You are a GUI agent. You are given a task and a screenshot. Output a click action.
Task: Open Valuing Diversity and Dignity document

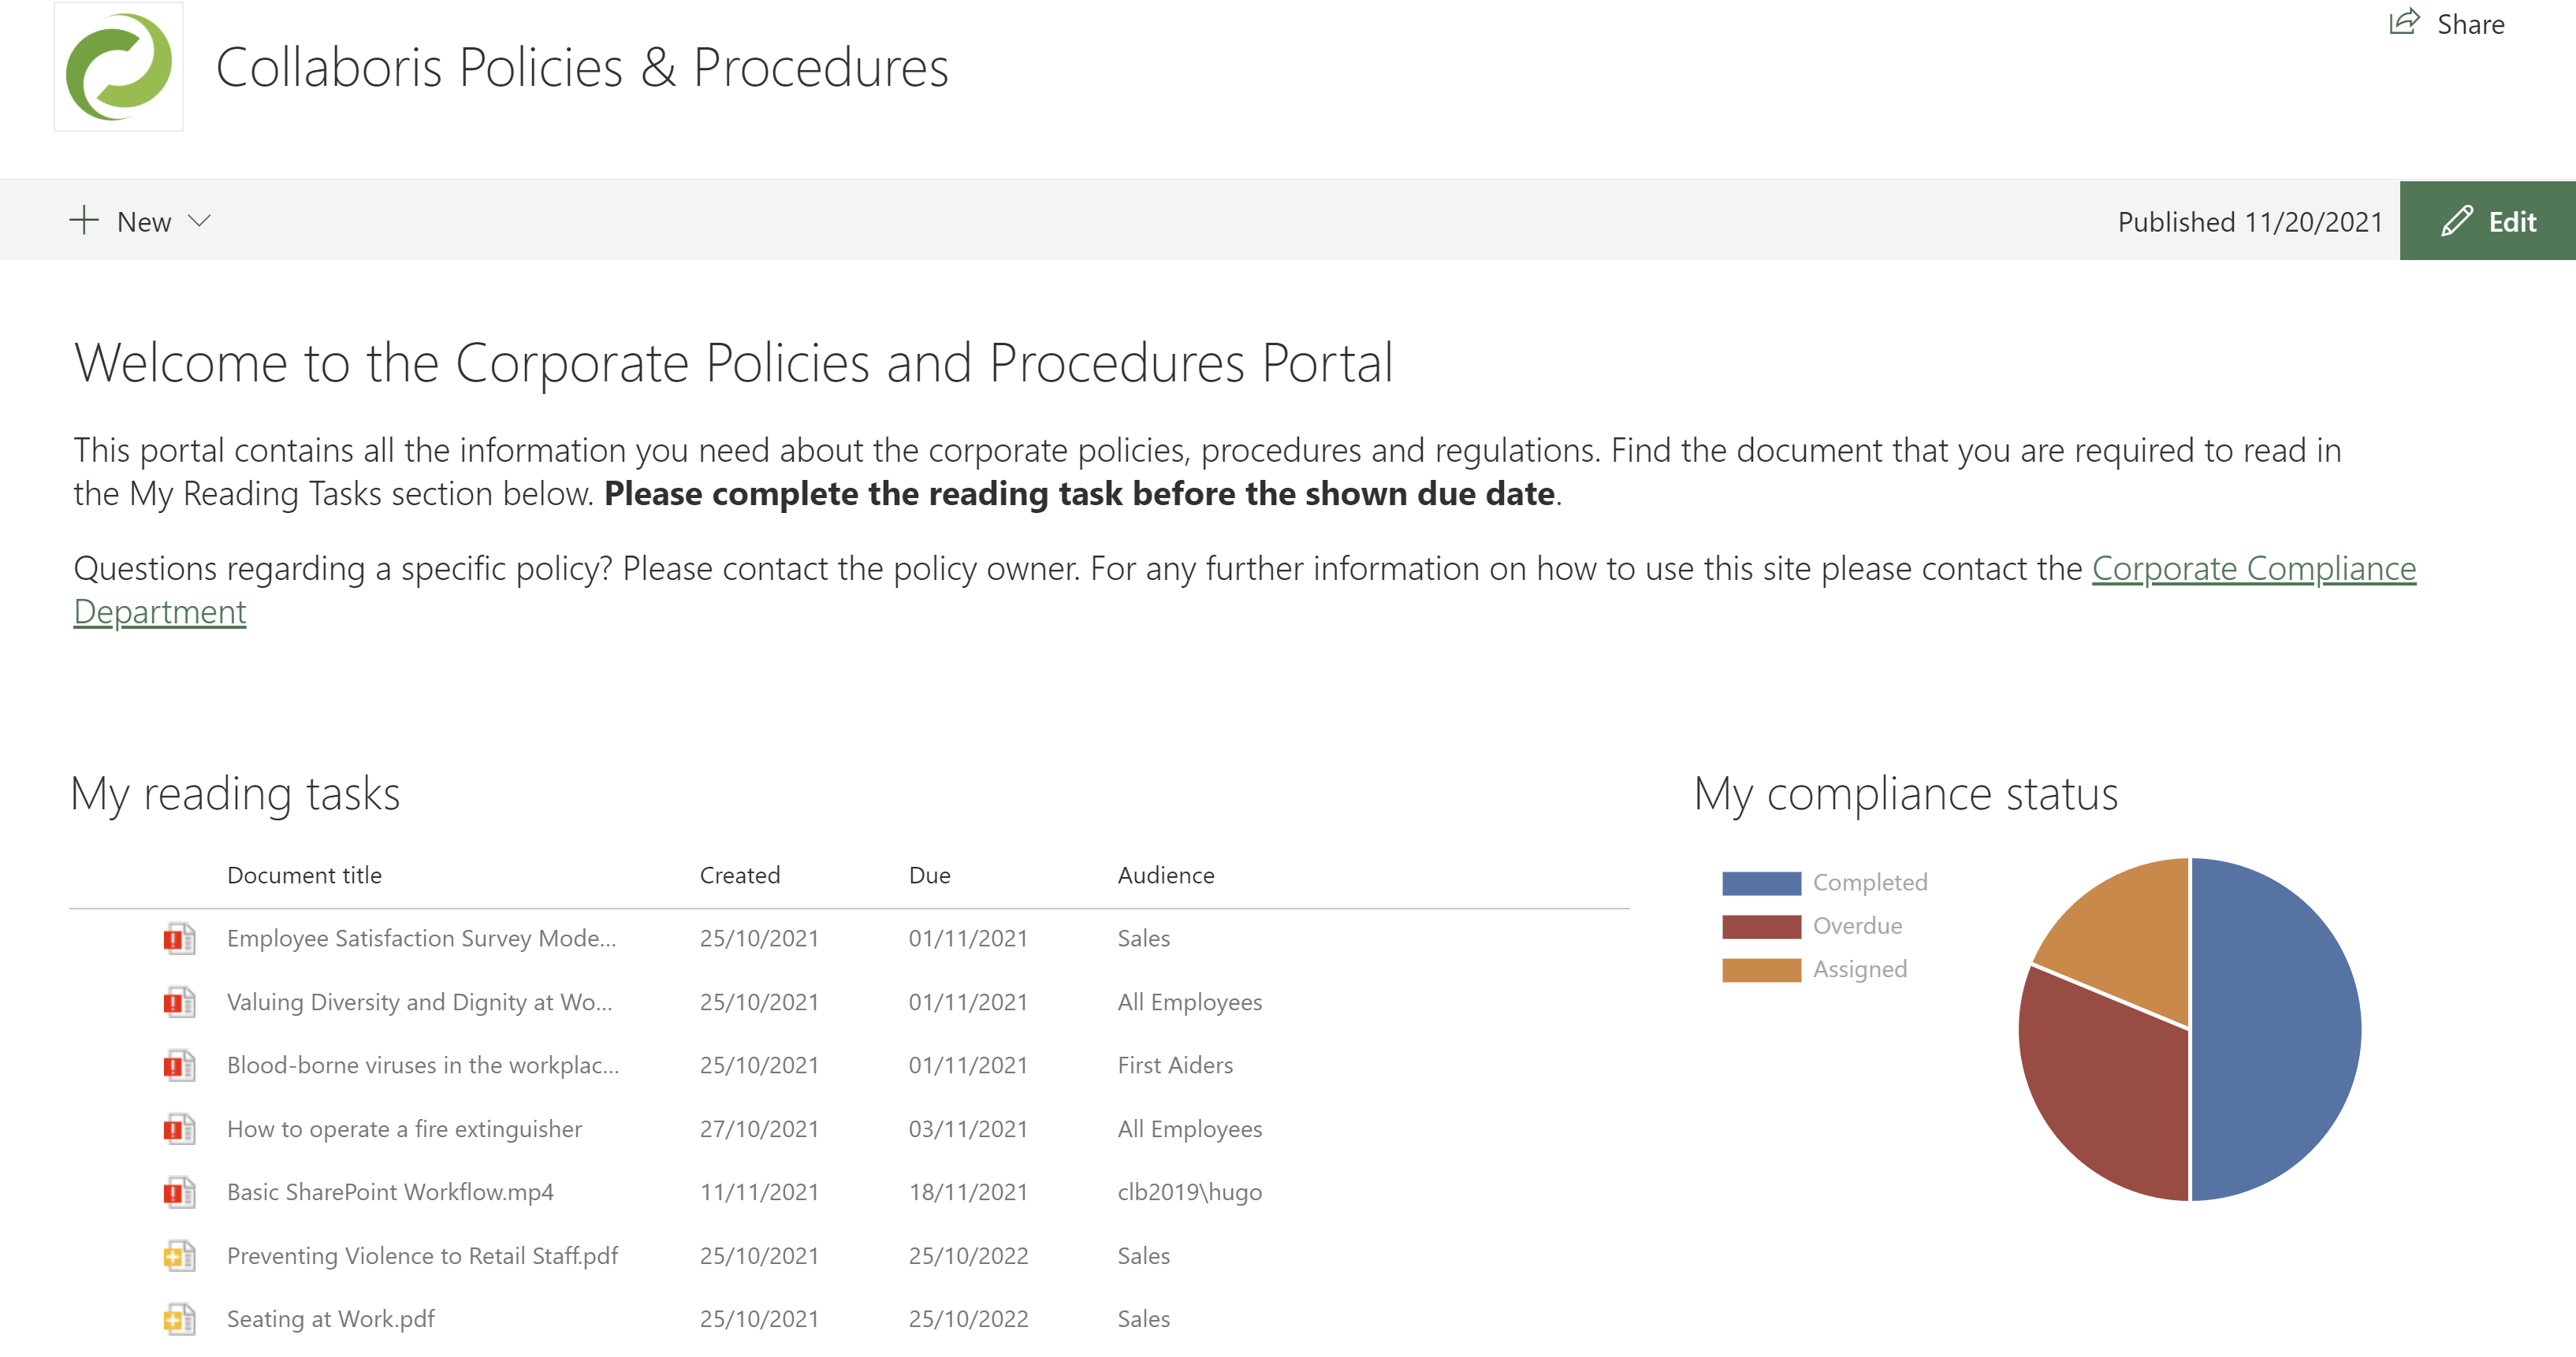click(419, 1001)
